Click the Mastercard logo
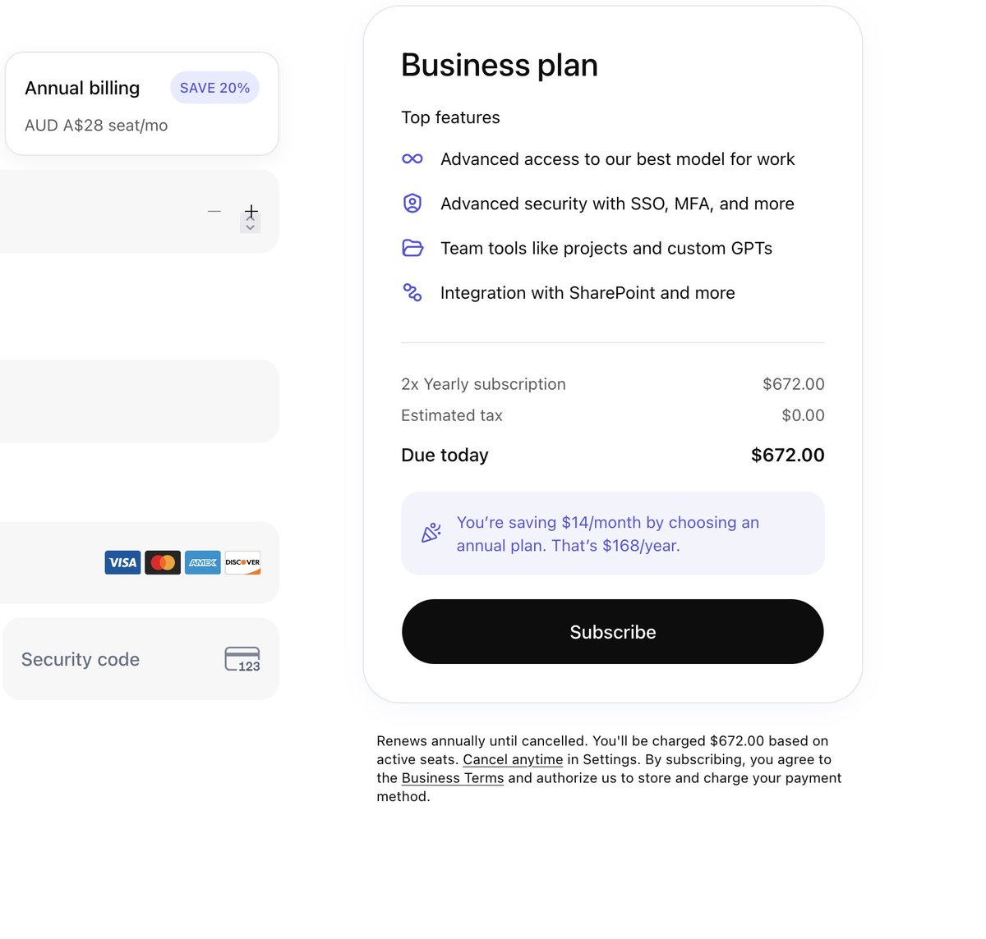 pyautogui.click(x=163, y=562)
